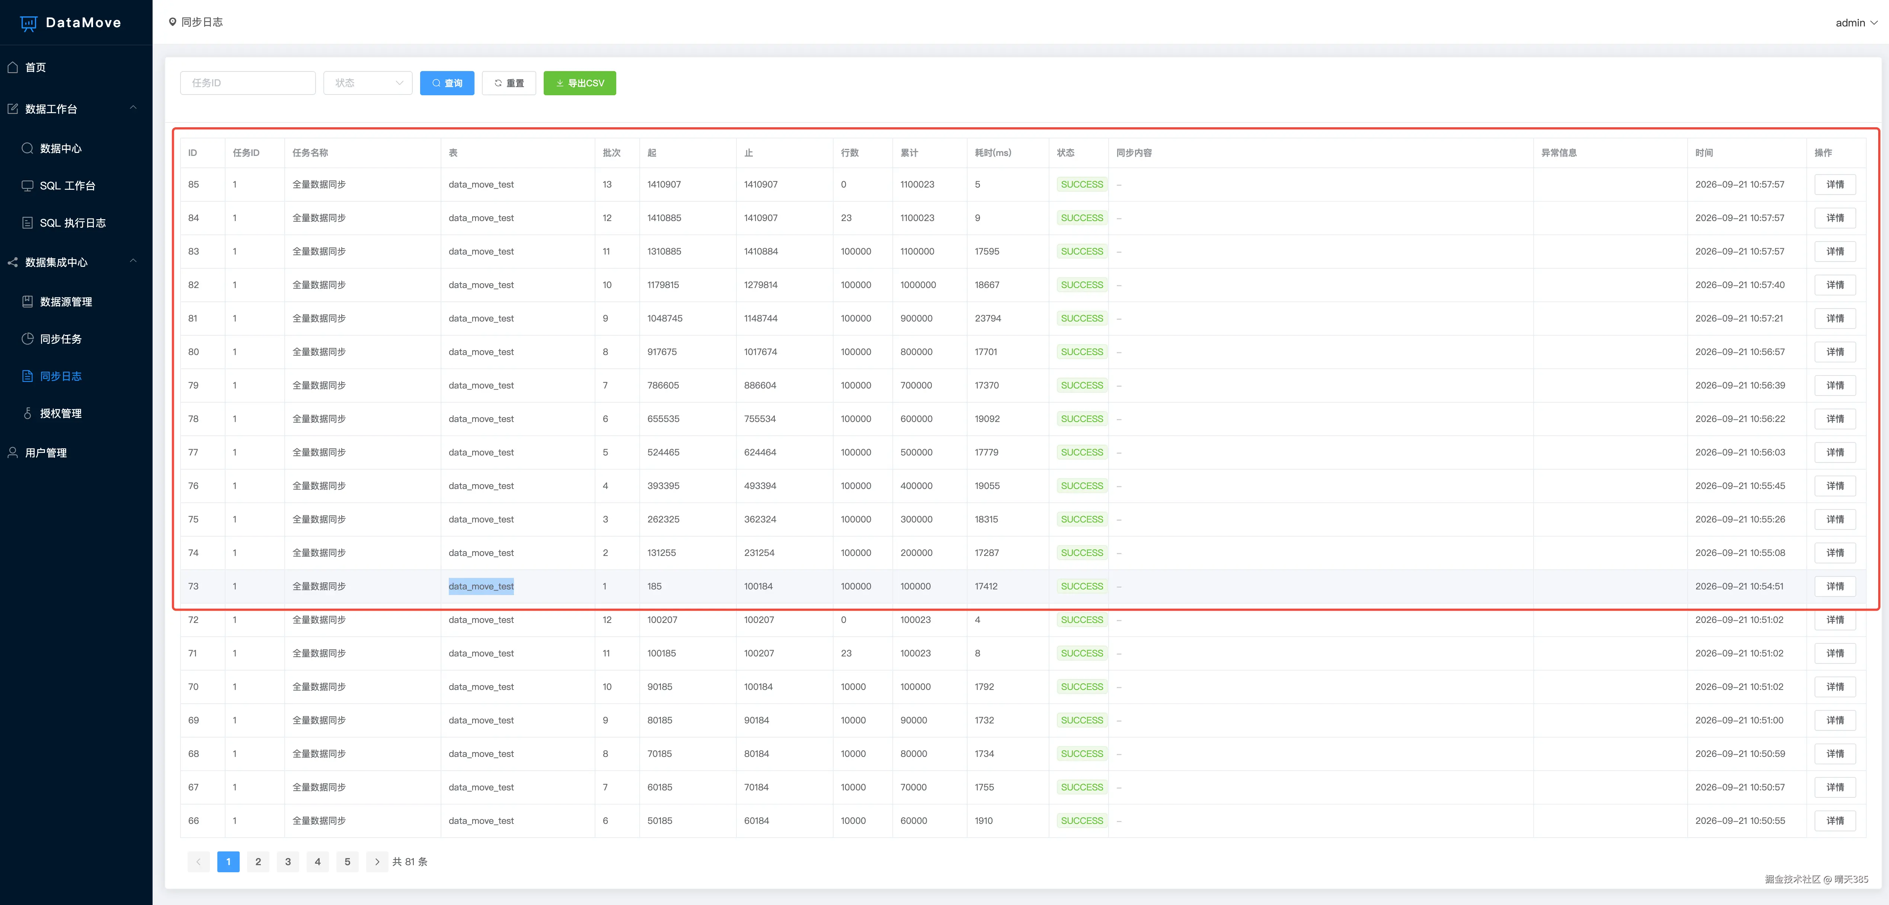Screen dimensions: 1889x905
Task: Click the 数据集成中心 share icon
Action: [12, 262]
